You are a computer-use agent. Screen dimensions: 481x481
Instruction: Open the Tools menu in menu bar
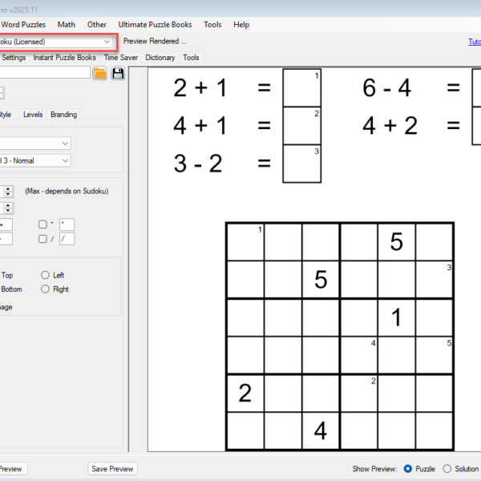pos(212,25)
